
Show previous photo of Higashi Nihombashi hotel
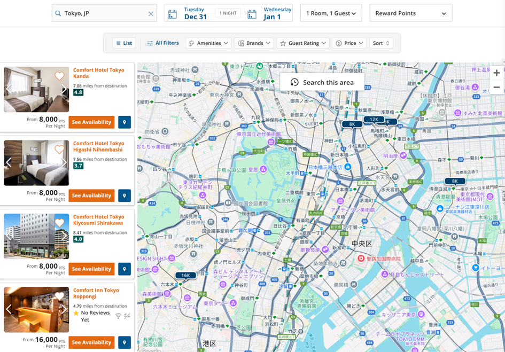[x=9, y=162]
